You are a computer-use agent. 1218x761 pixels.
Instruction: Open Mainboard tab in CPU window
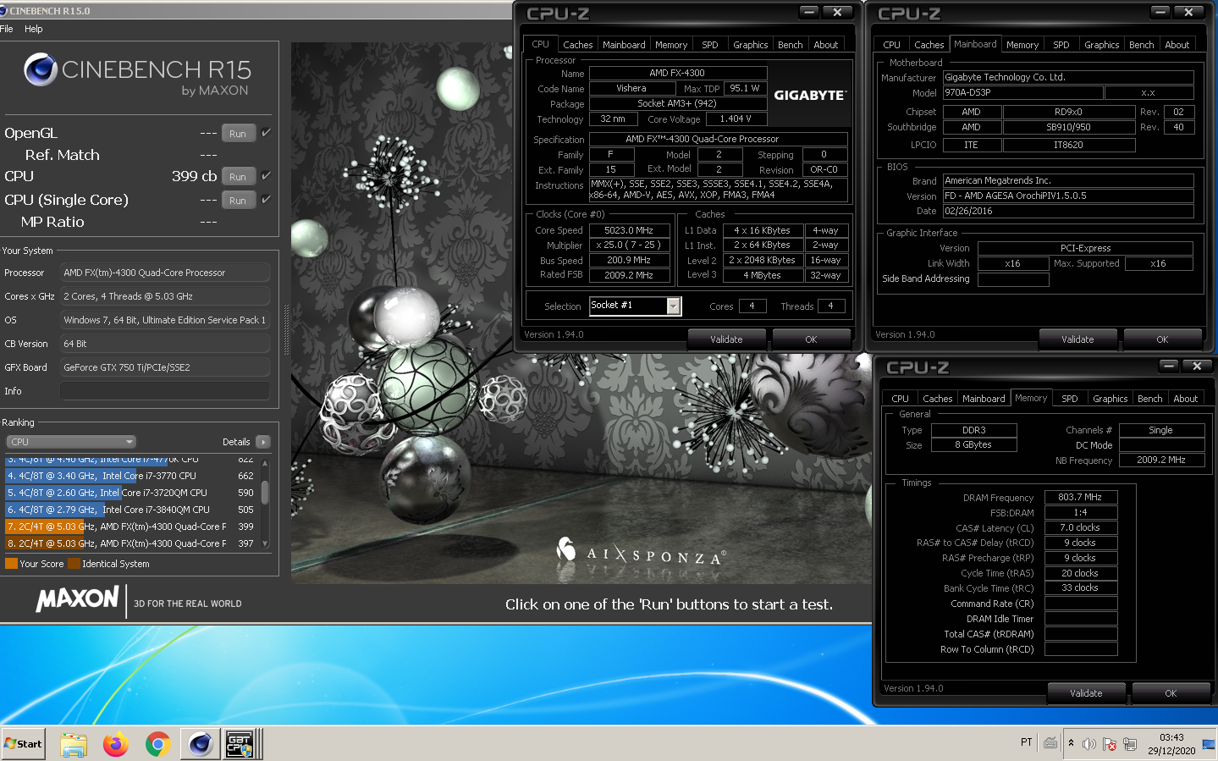[624, 45]
